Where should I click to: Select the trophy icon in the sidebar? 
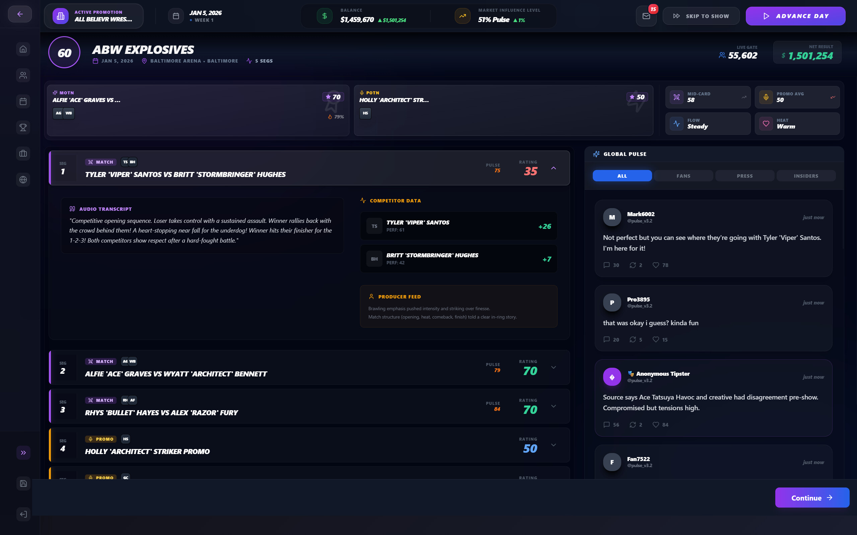[23, 127]
